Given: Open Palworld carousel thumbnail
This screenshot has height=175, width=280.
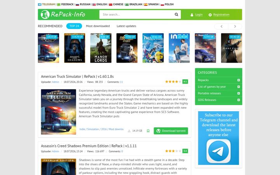Looking at the screenshot, I should tap(153, 48).
